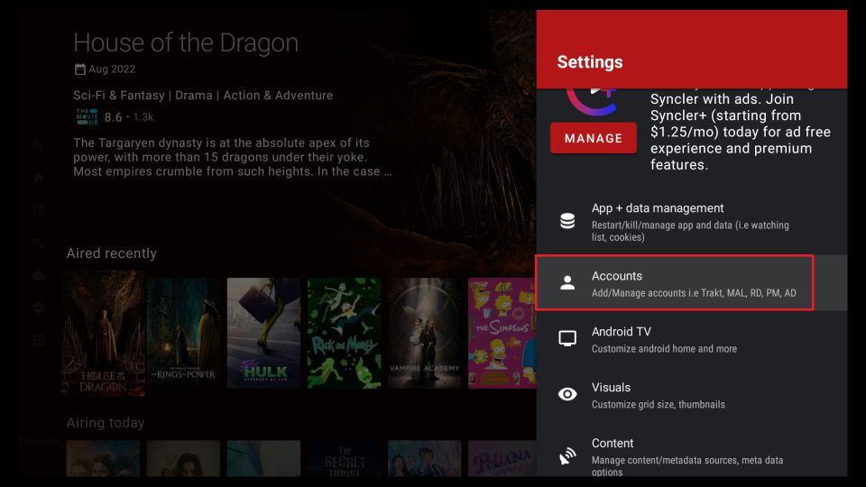The height and width of the screenshot is (487, 866).
Task: Click the Syncler logo above MANAGE
Action: pyautogui.click(x=592, y=102)
